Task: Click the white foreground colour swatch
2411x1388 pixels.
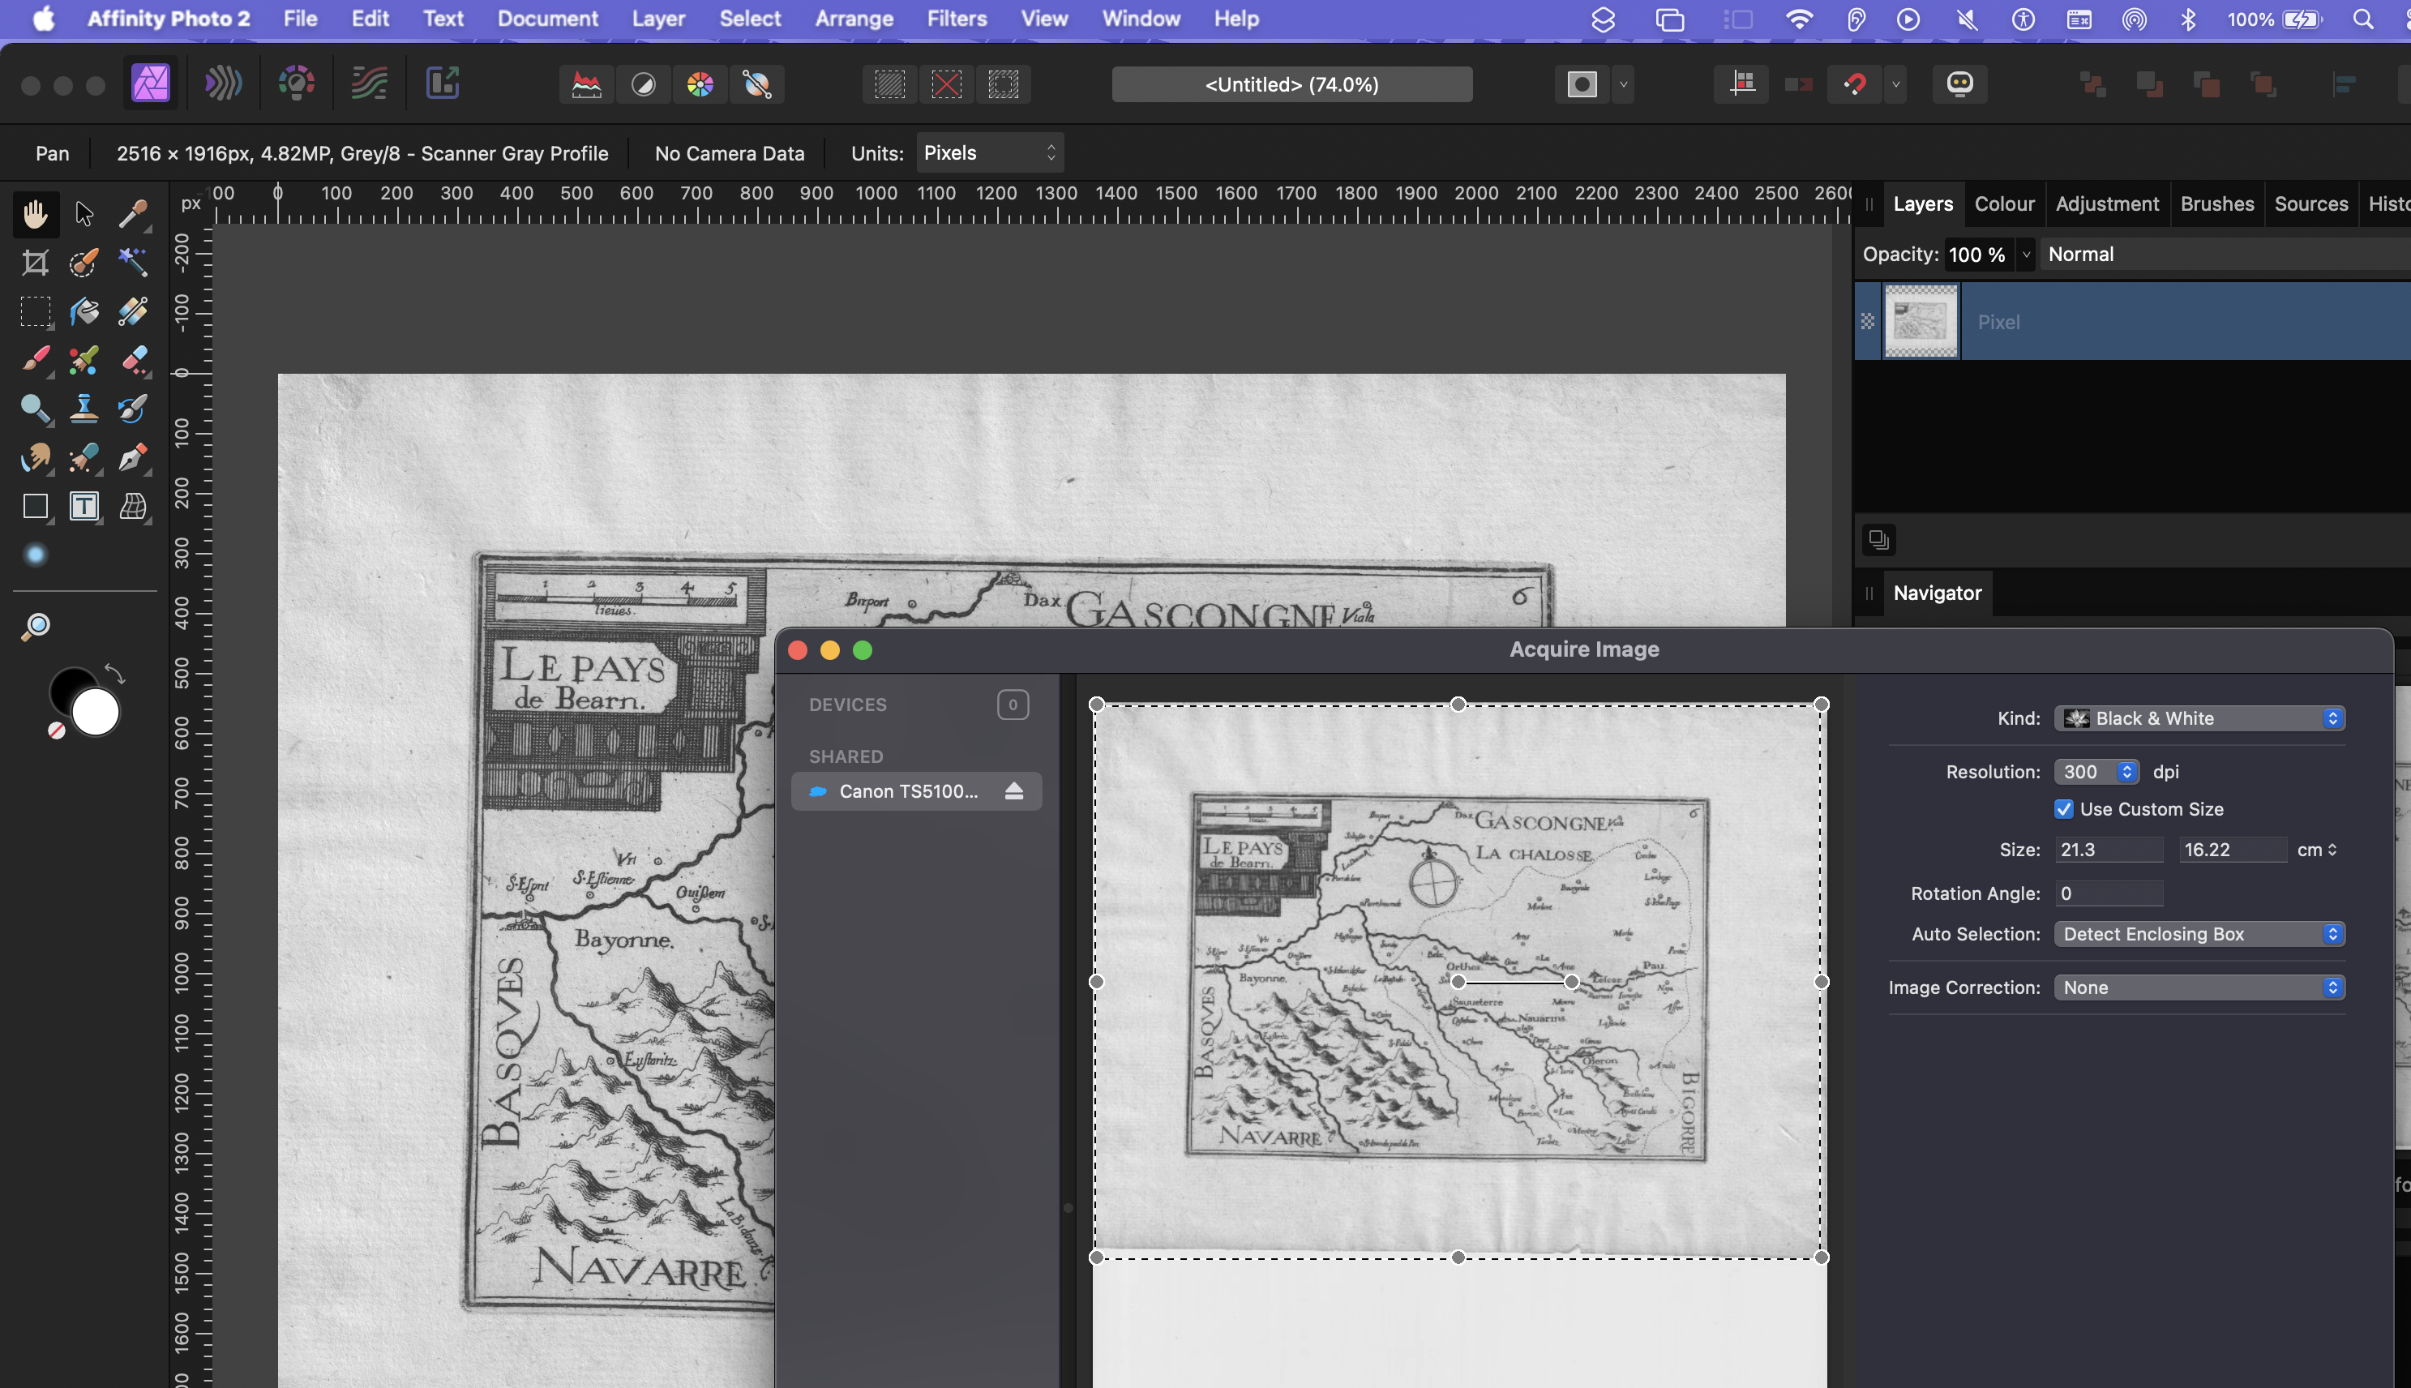Action: tap(96, 712)
